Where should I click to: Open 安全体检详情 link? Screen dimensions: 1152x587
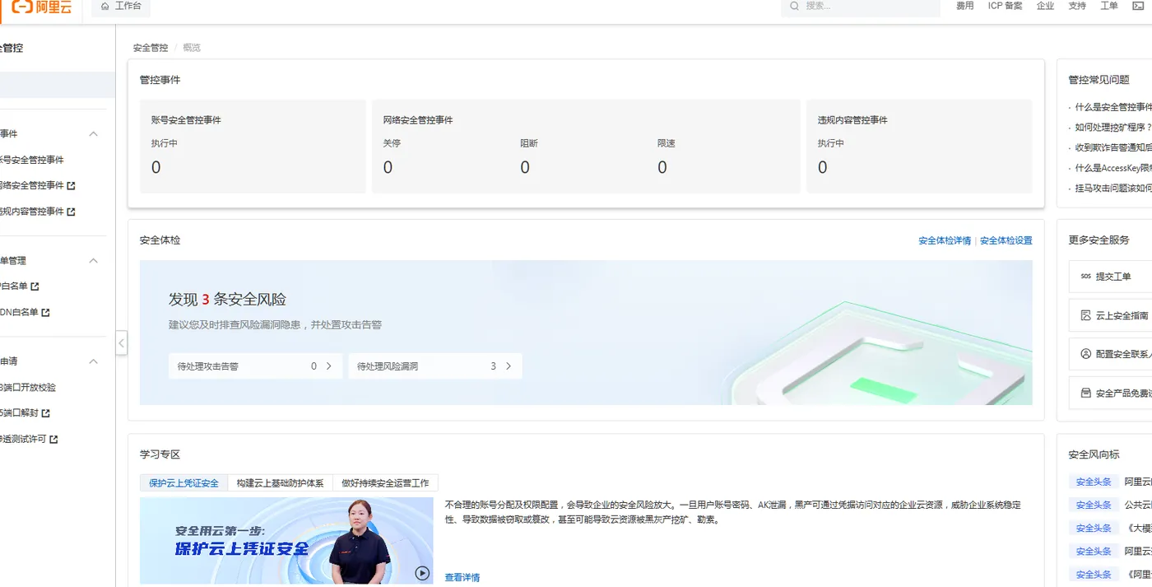pos(945,240)
